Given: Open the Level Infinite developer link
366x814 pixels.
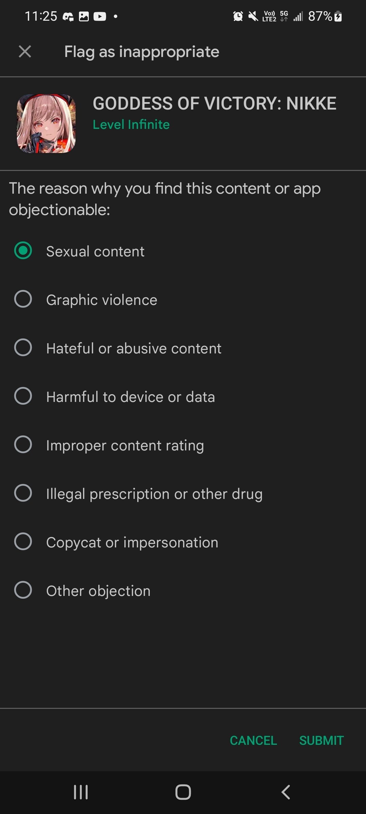Looking at the screenshot, I should tap(131, 125).
